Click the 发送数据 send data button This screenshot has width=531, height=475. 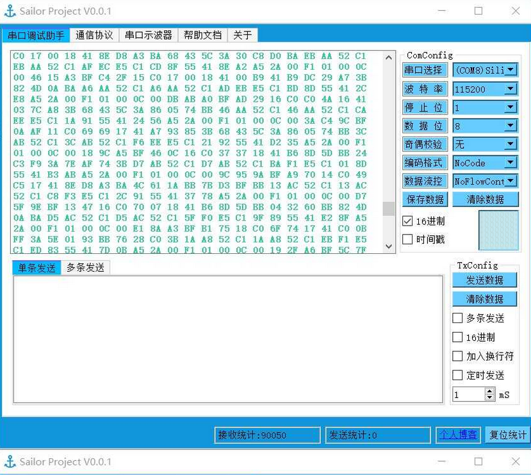pos(484,280)
